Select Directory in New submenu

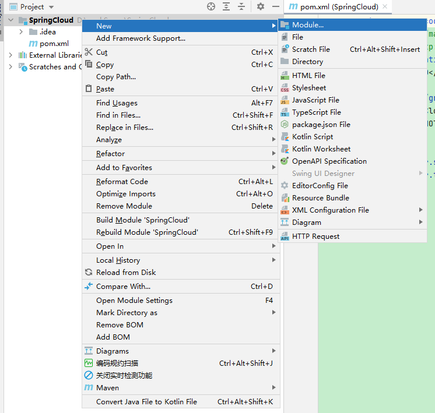(x=352, y=62)
